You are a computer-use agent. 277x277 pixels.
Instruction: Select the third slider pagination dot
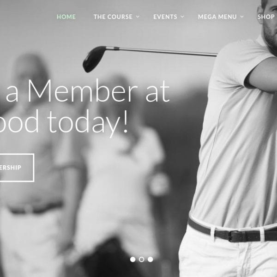[x=151, y=259]
